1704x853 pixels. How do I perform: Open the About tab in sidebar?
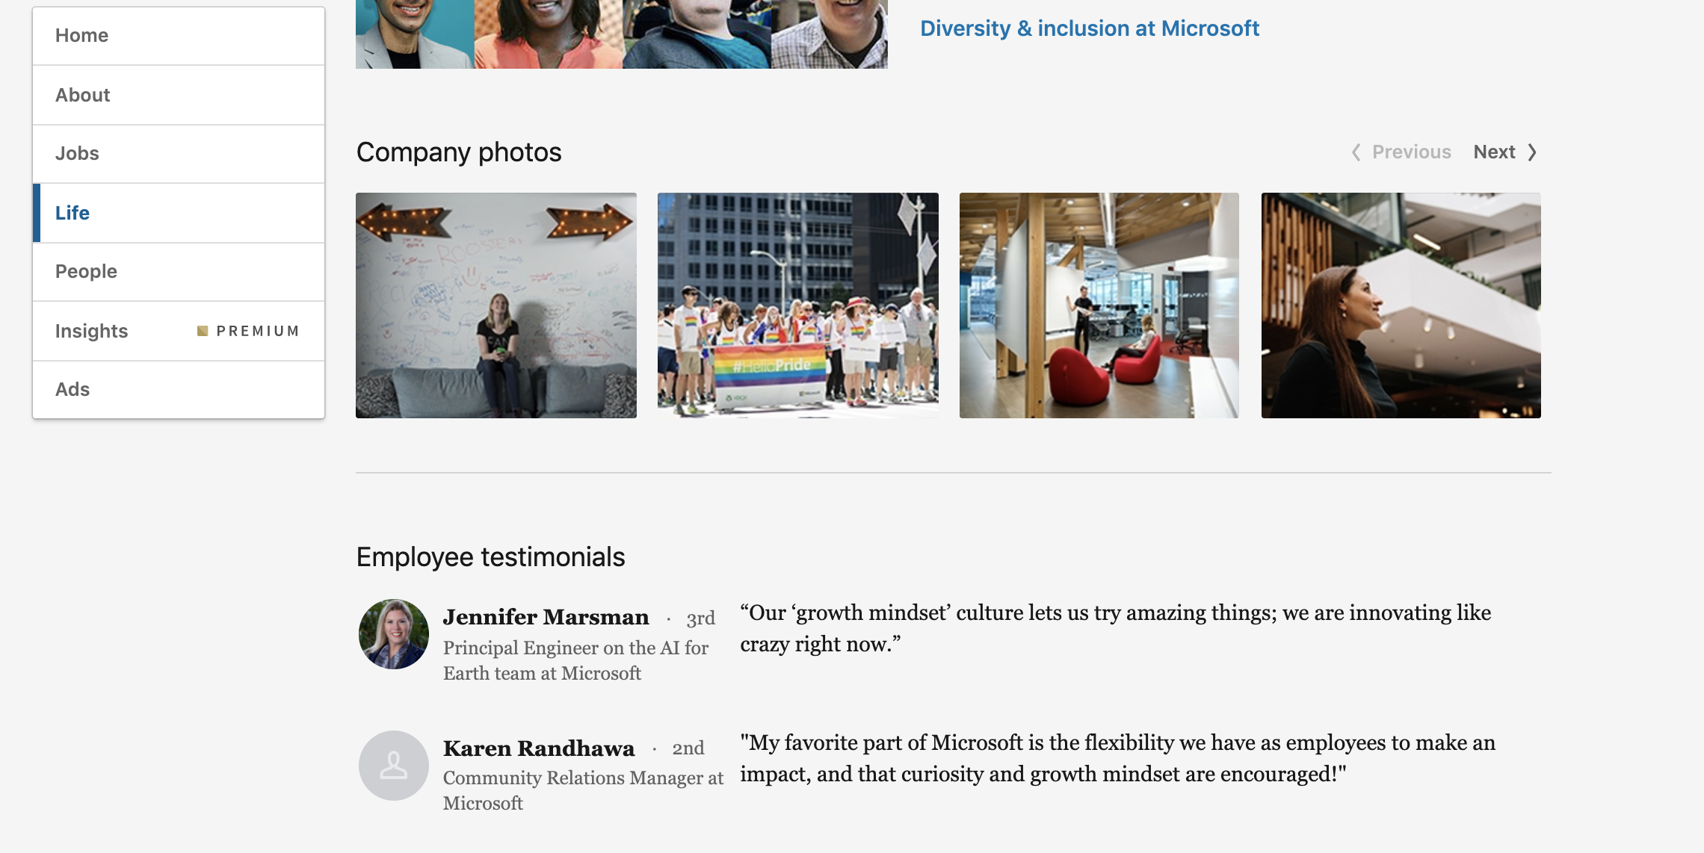click(x=82, y=95)
